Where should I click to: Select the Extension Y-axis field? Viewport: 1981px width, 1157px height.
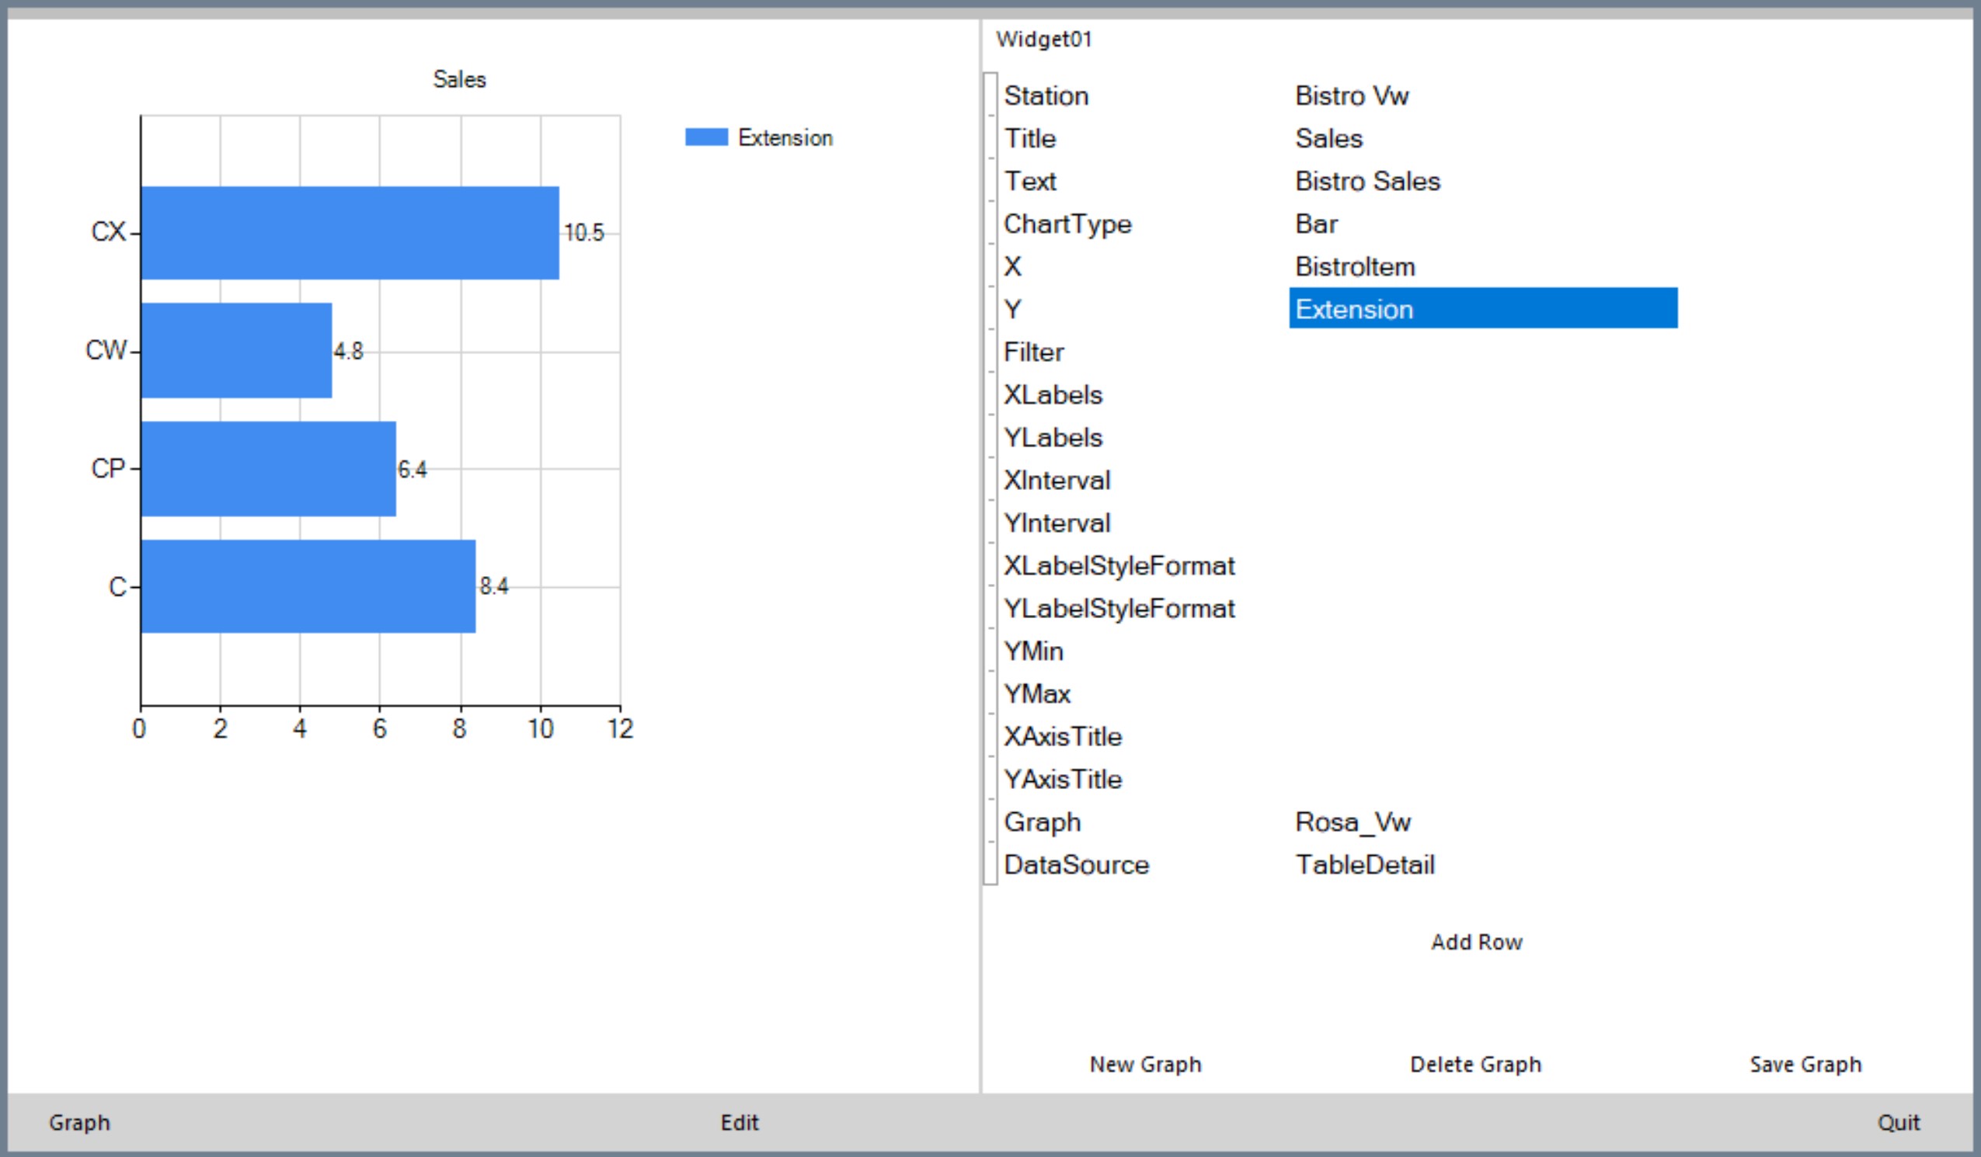(1481, 308)
